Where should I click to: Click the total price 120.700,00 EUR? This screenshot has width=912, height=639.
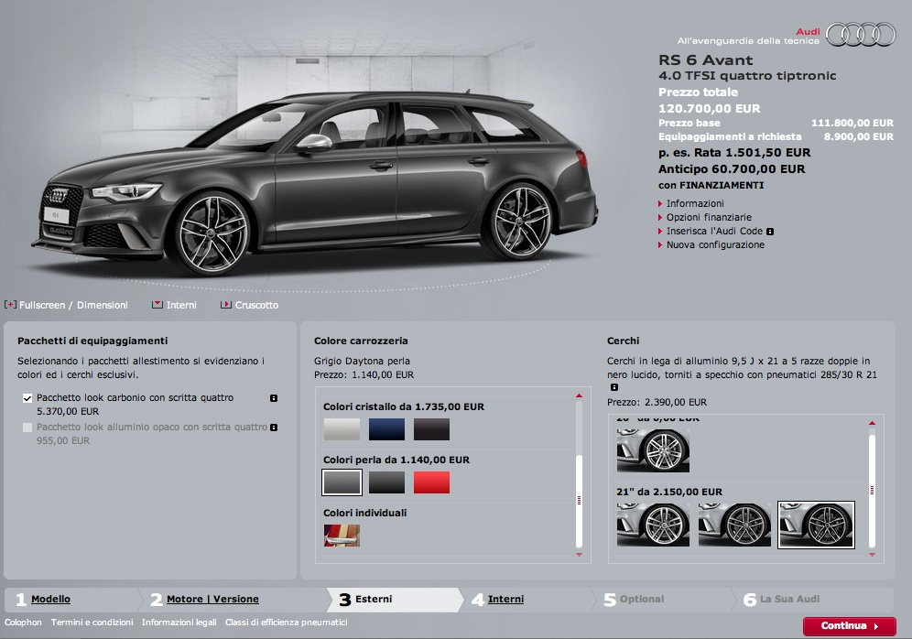pyautogui.click(x=709, y=109)
